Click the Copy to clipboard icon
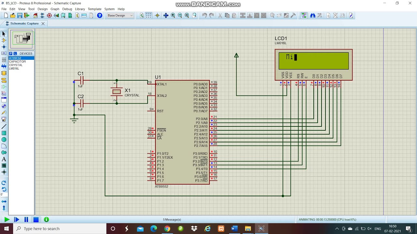 click(x=227, y=15)
